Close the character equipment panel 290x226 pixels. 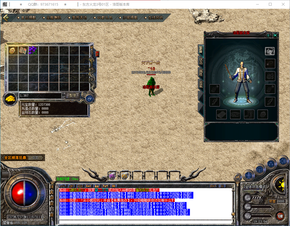click(275, 35)
